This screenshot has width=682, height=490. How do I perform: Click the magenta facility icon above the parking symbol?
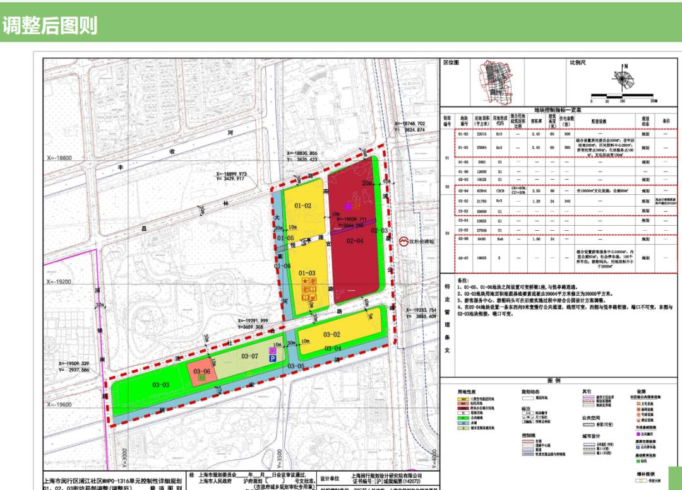point(273,349)
